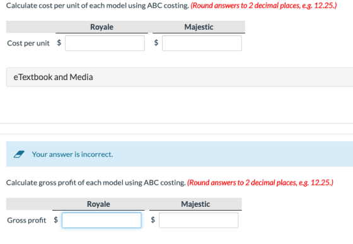Select the Majestic gross profit field

pyautogui.click(x=199, y=221)
